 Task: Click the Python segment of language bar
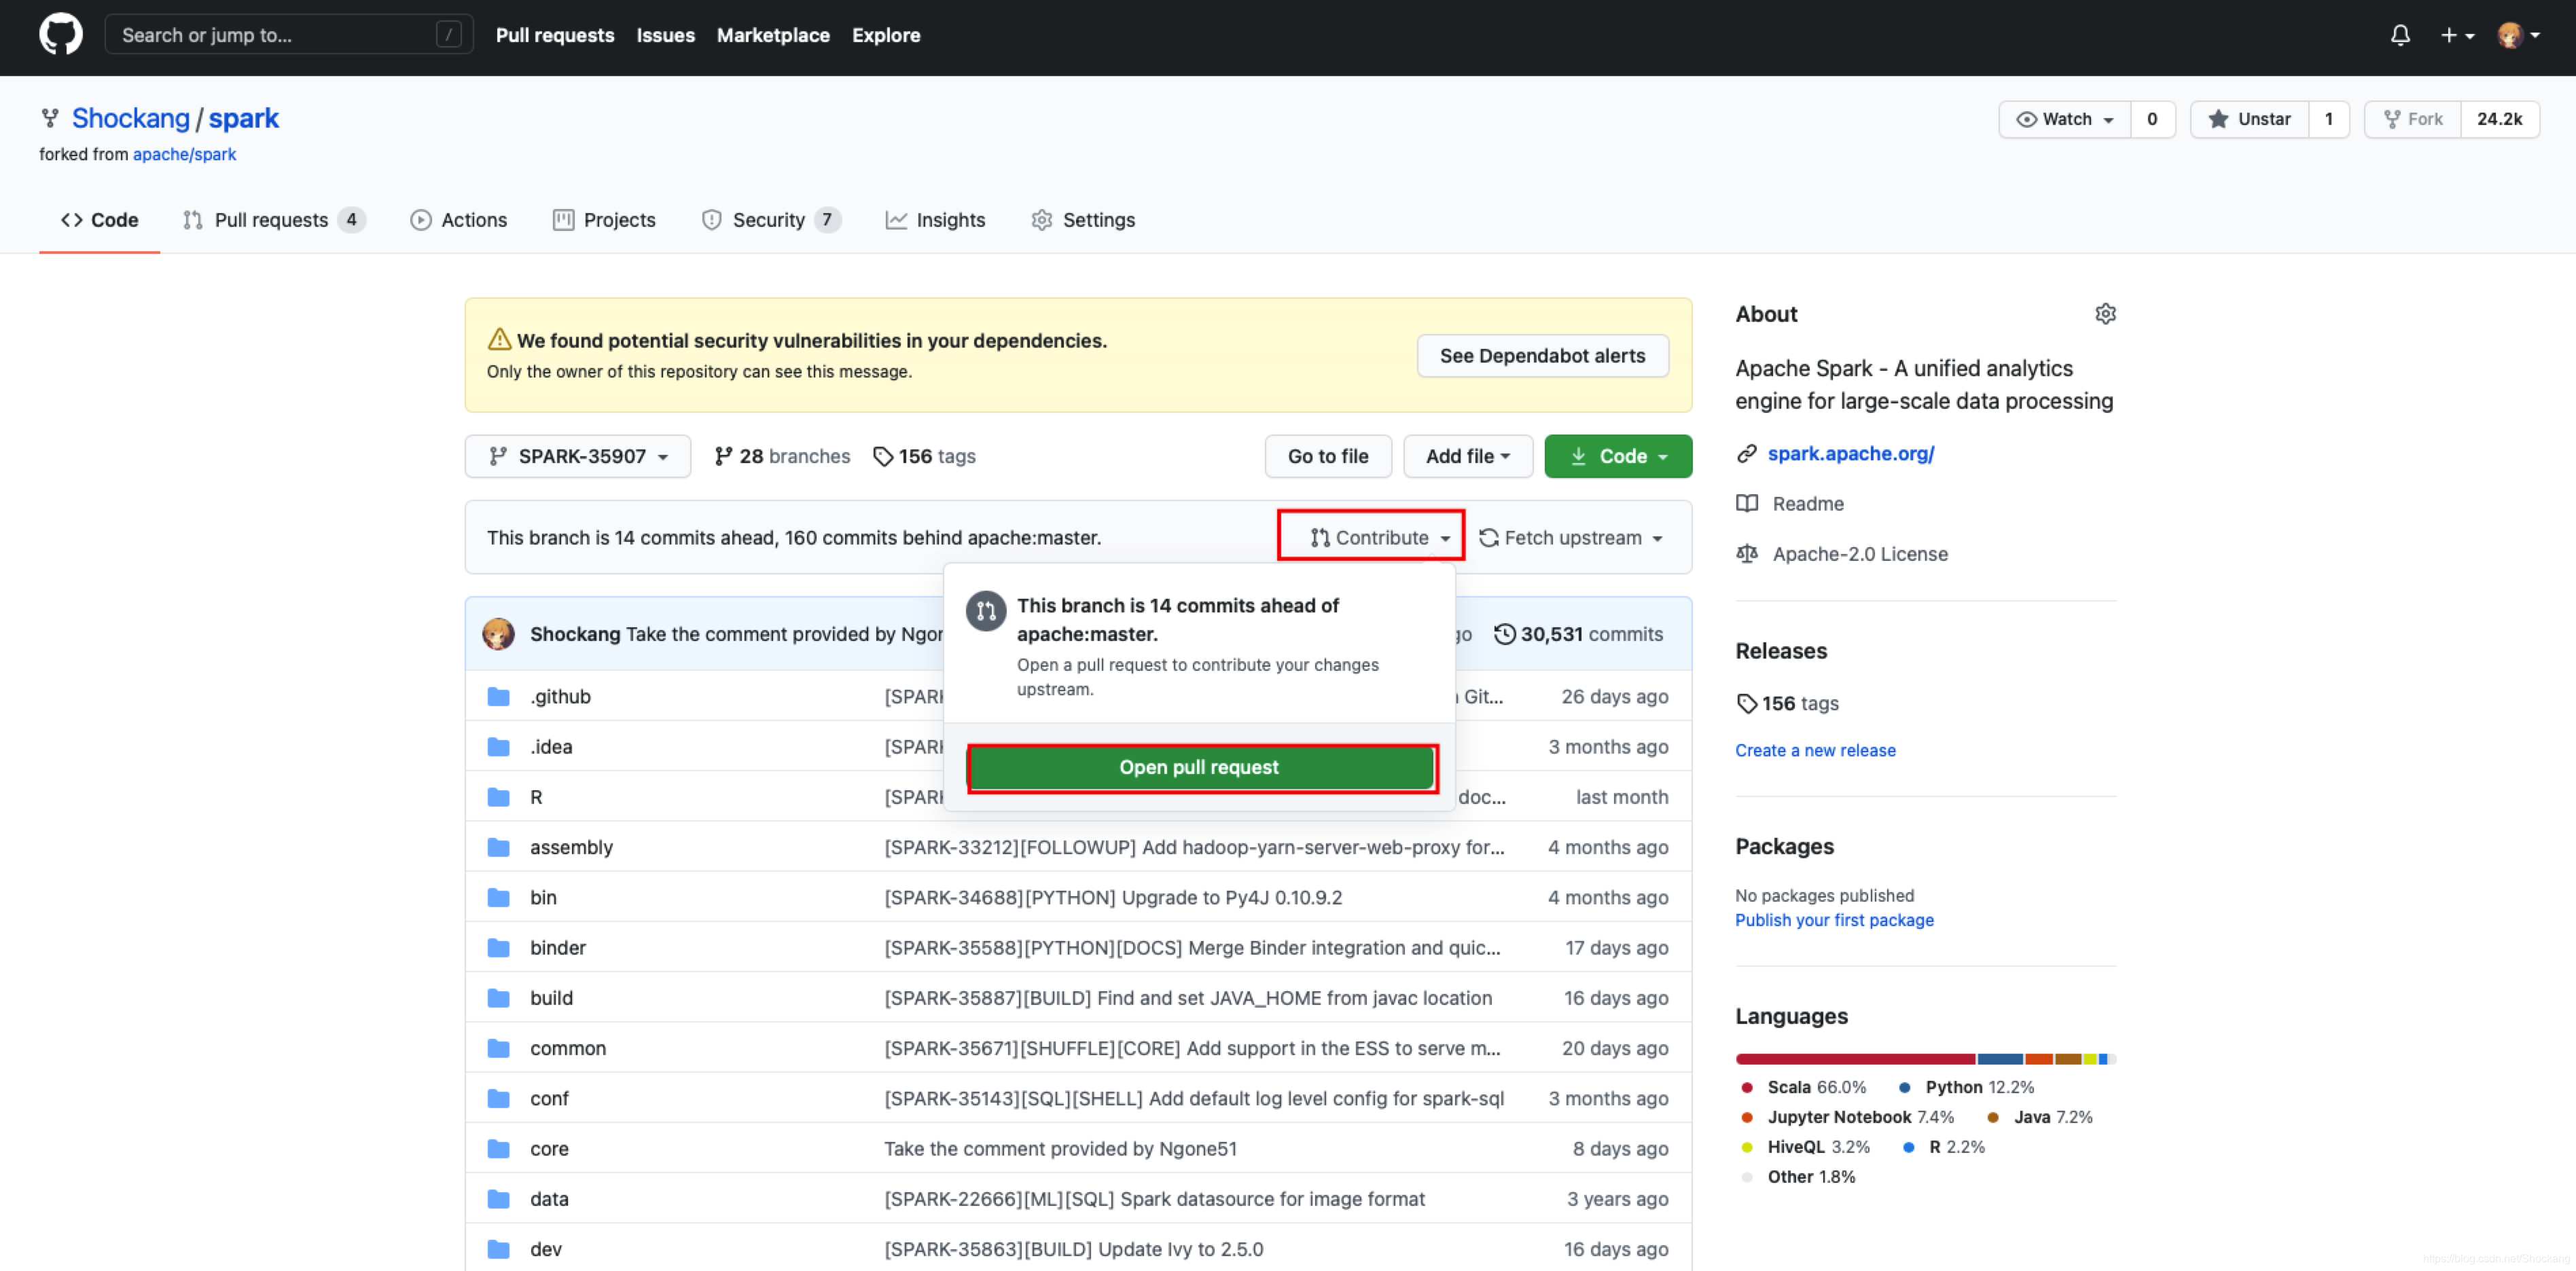tap(2000, 1059)
